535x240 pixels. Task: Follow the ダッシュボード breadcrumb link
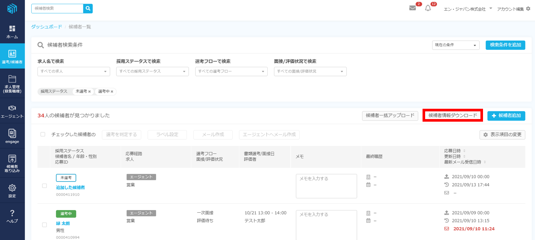(46, 27)
